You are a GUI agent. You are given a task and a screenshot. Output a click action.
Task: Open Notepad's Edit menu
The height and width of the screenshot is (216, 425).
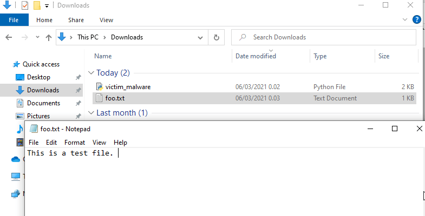click(51, 143)
